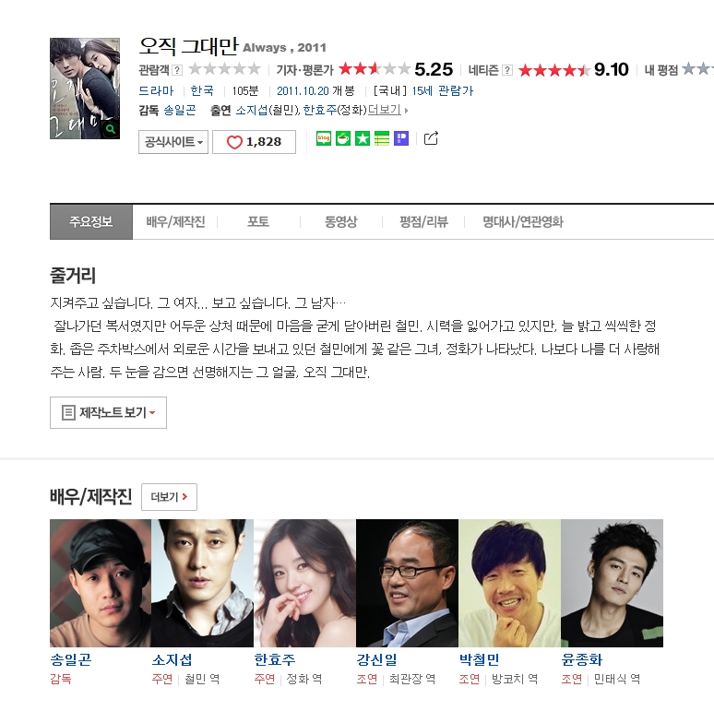Click director link 송일곤 in header

coord(180,110)
